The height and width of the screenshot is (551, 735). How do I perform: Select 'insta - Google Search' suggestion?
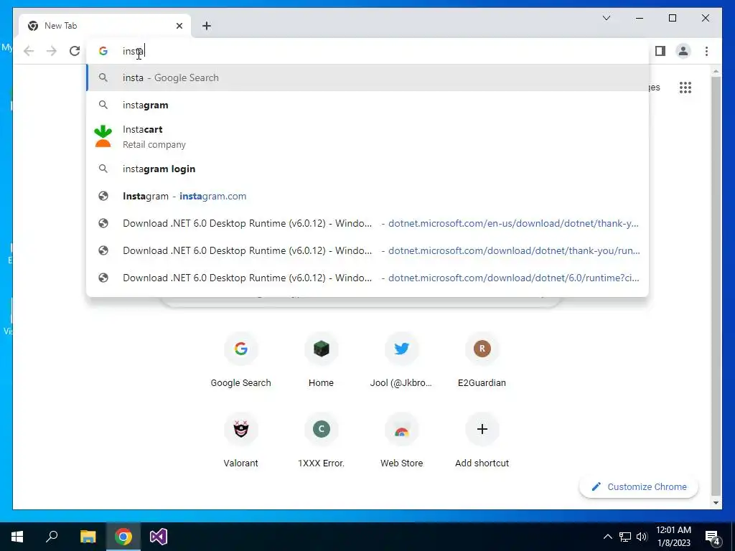click(x=367, y=77)
